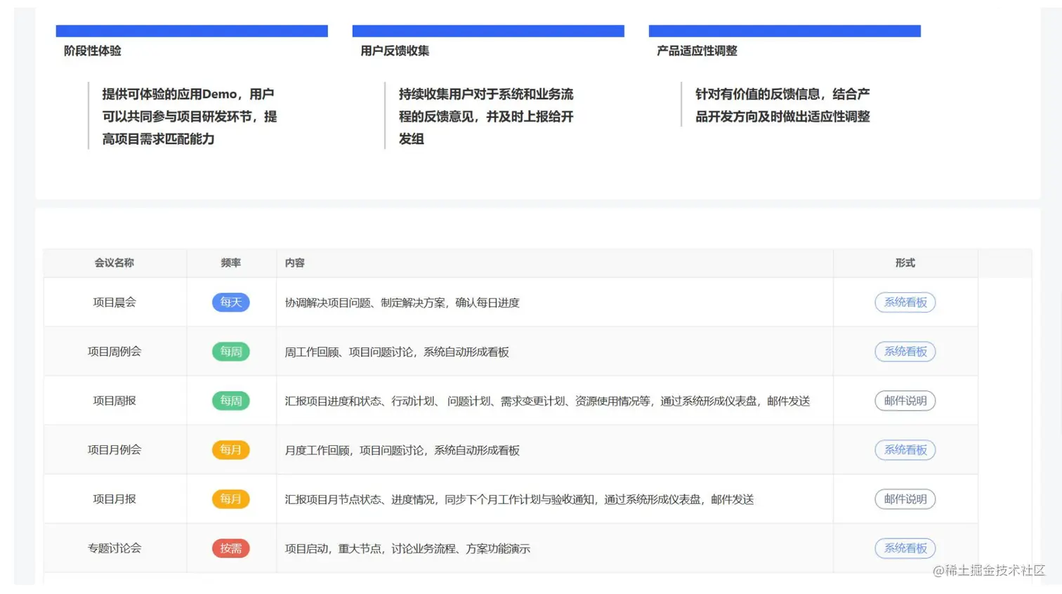
Task: Click the orange 每月 tag for 项目月例会
Action: 231,449
